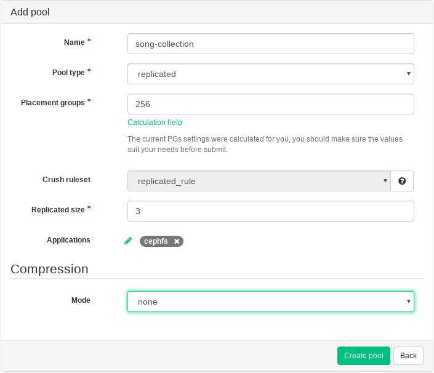
Task: Open the Compression Mode dropdown
Action: coord(270,302)
